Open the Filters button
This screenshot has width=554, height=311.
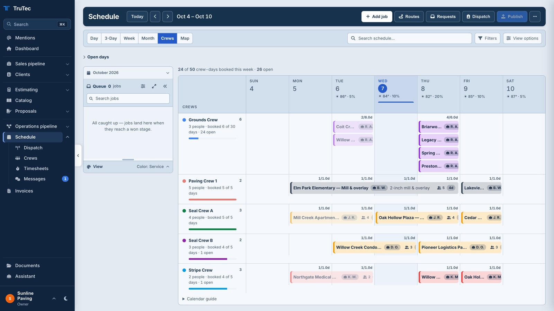click(x=488, y=38)
